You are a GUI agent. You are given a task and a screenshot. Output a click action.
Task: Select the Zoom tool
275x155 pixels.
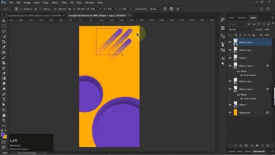point(4,121)
